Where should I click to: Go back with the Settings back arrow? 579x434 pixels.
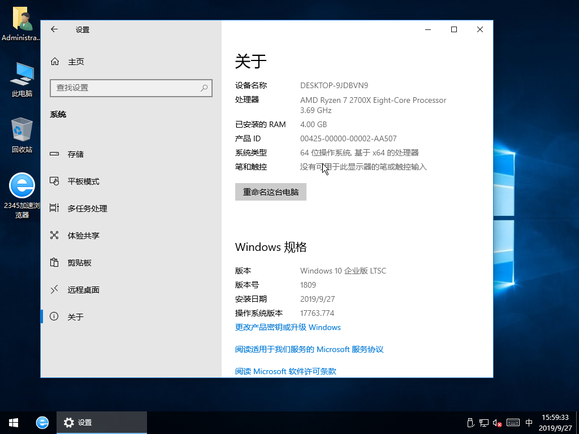(54, 29)
